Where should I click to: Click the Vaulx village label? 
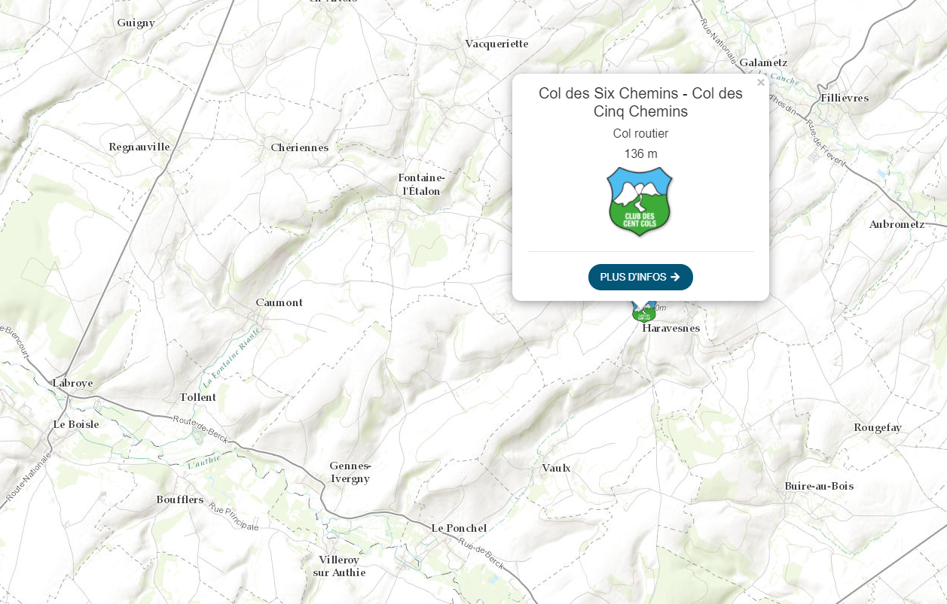coord(556,468)
